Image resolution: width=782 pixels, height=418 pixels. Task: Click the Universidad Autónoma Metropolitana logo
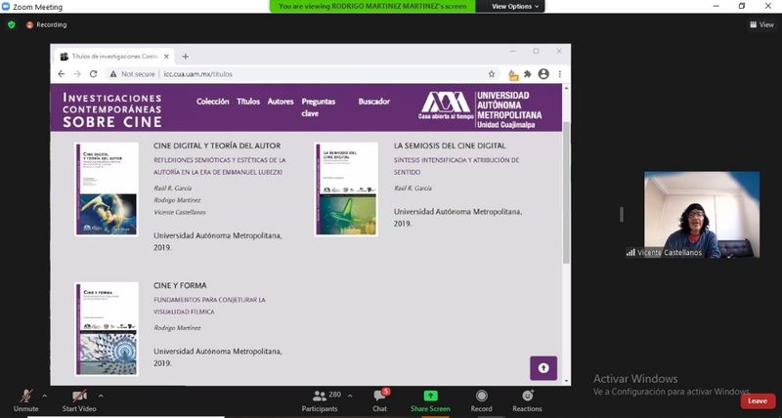tap(480, 109)
